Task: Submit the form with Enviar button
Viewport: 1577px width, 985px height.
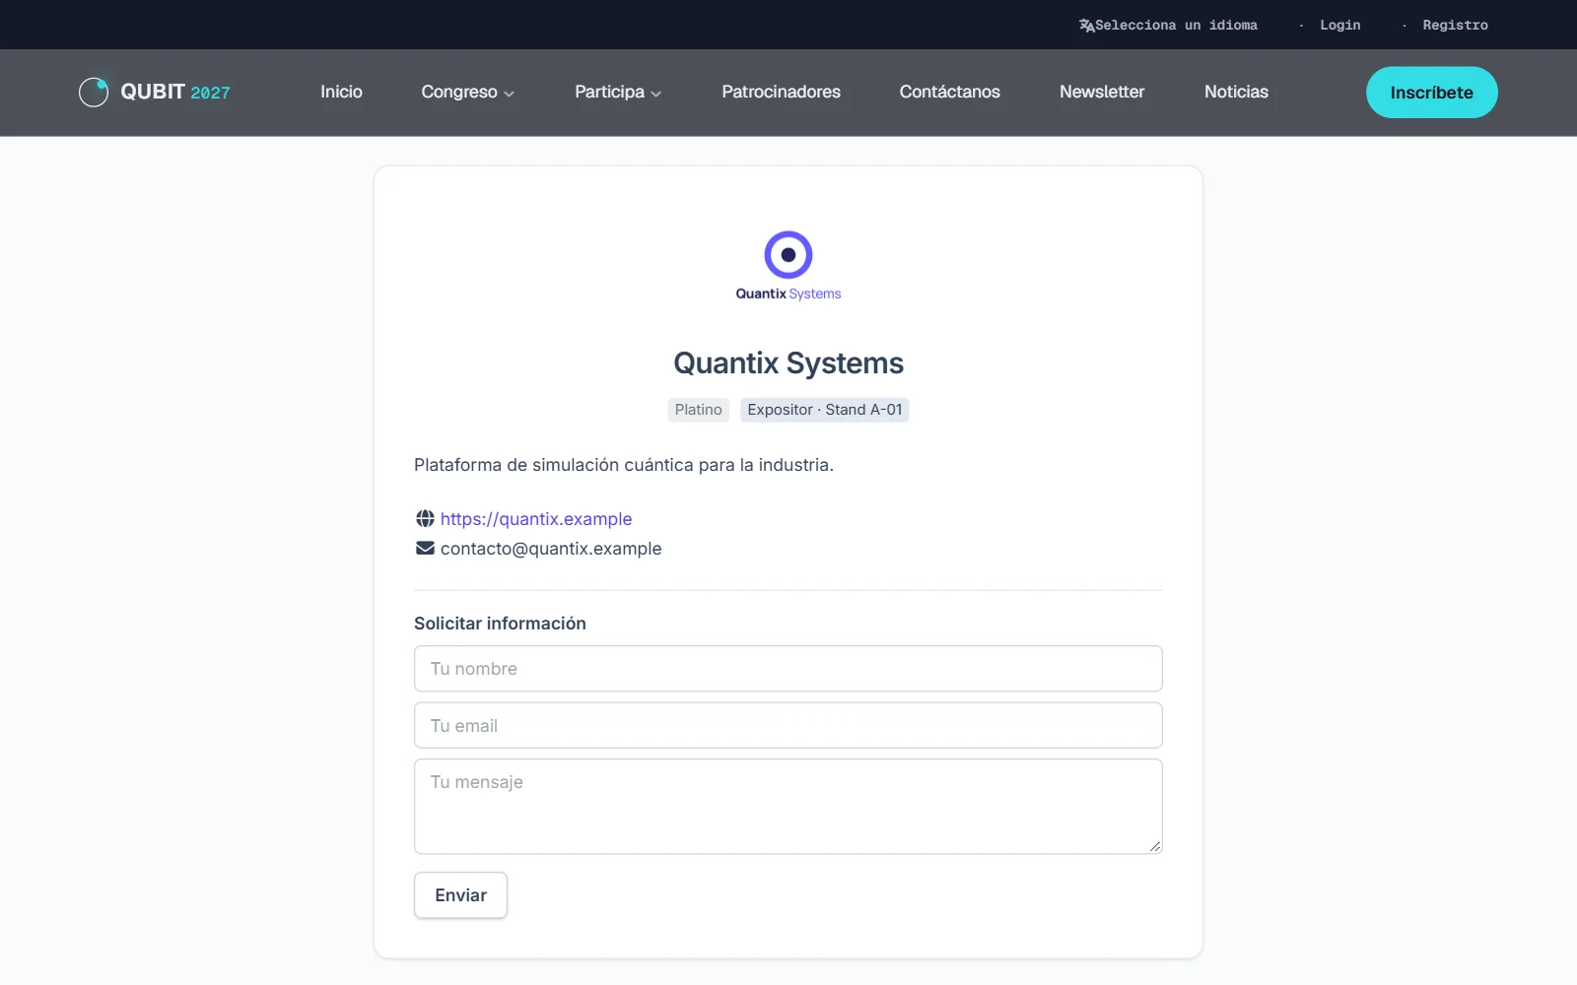Action: click(x=460, y=895)
